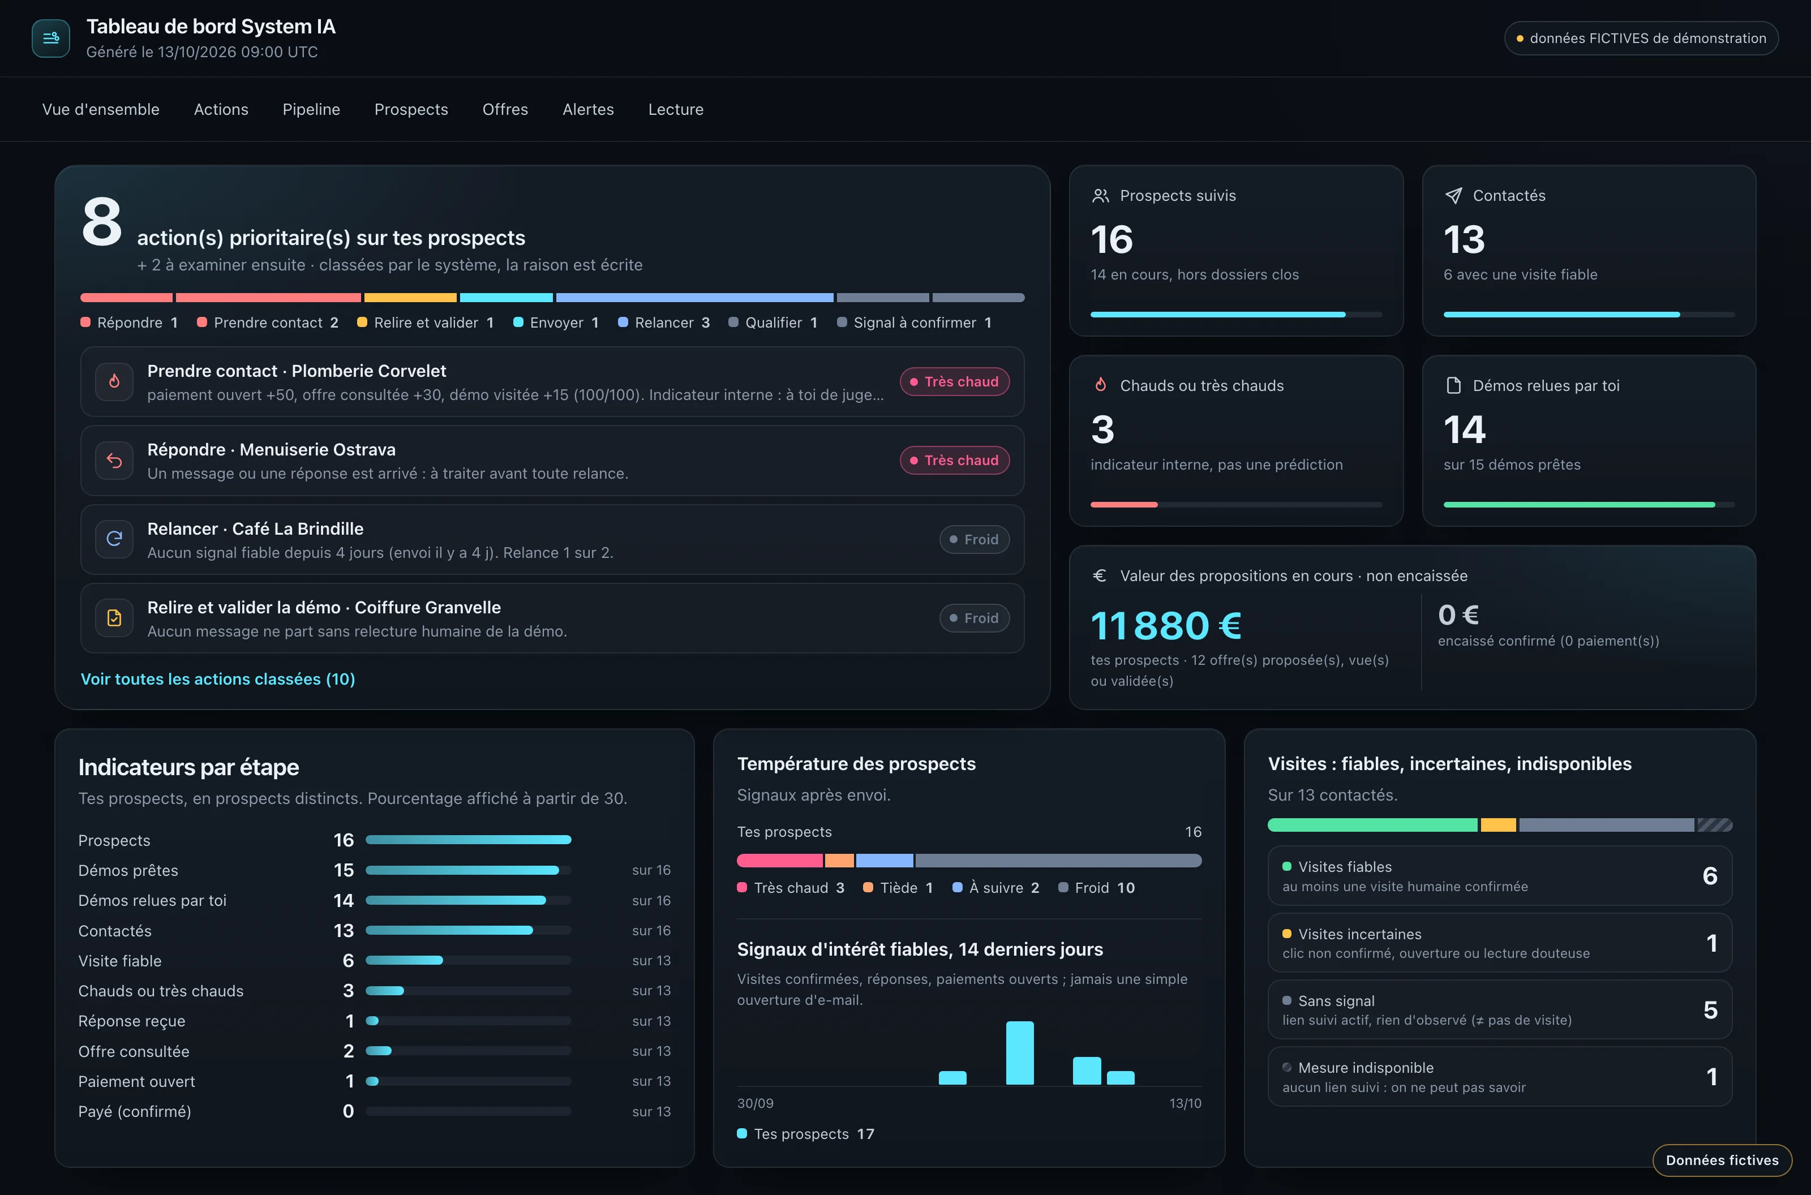Screen dimensions: 1811x1195
Task: Click the Relancer 3 legend entry
Action: point(664,323)
